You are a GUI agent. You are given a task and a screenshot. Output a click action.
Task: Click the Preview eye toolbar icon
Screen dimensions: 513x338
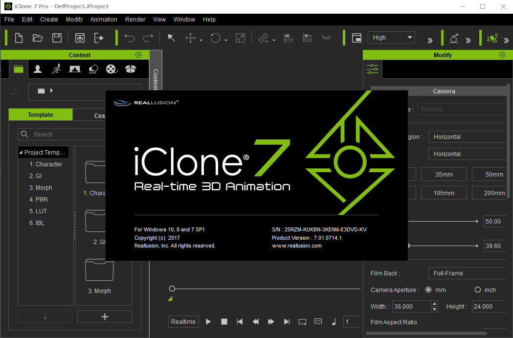80,38
